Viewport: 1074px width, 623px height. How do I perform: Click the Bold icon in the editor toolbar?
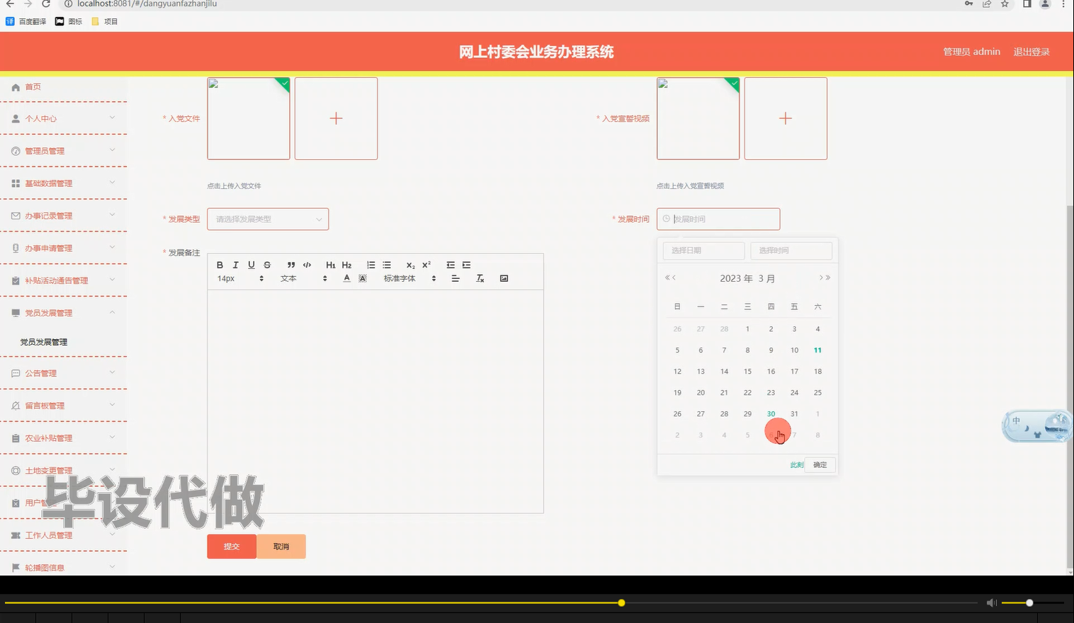(220, 265)
